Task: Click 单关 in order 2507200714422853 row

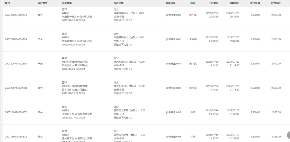Action: coord(40,64)
